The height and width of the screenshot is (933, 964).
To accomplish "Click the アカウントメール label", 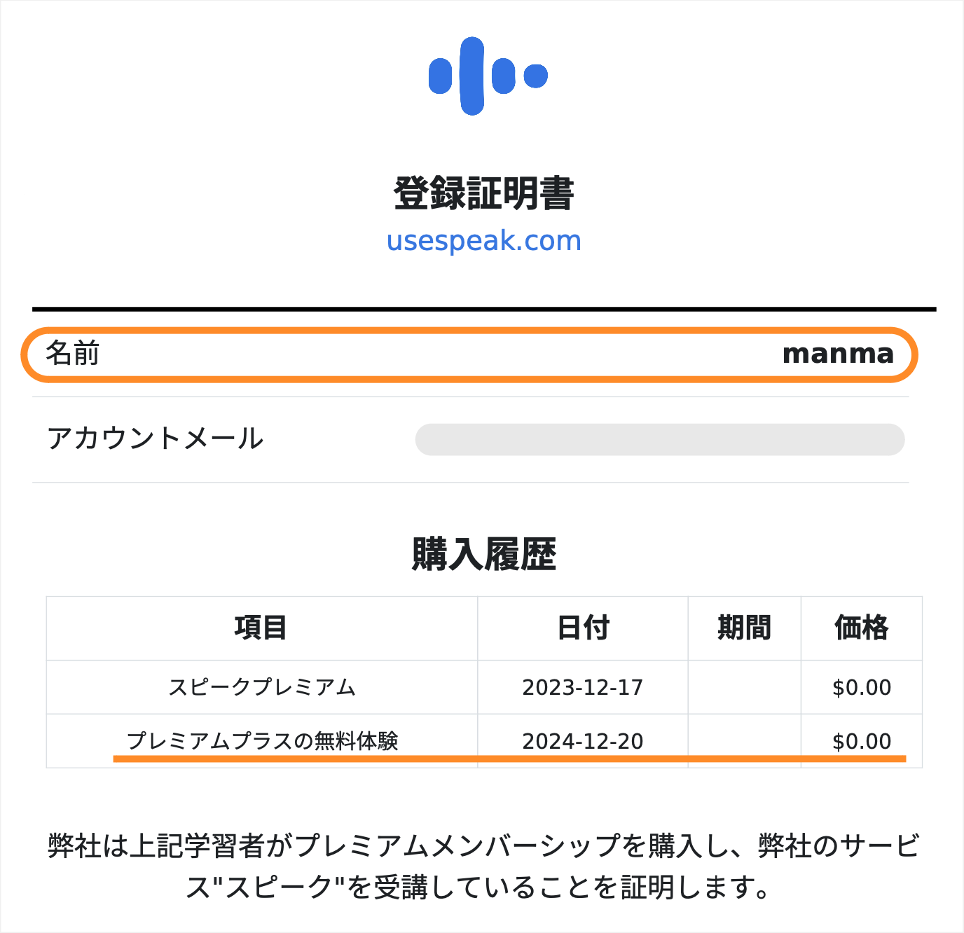I will pyautogui.click(x=155, y=438).
